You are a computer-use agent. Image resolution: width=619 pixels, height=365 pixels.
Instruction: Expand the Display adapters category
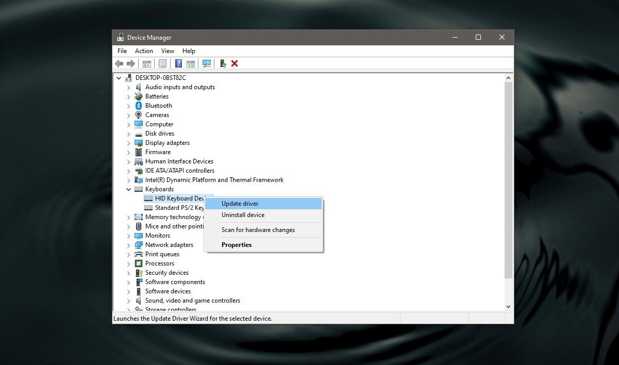(x=128, y=142)
